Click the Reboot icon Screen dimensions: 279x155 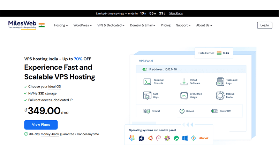click(182, 111)
